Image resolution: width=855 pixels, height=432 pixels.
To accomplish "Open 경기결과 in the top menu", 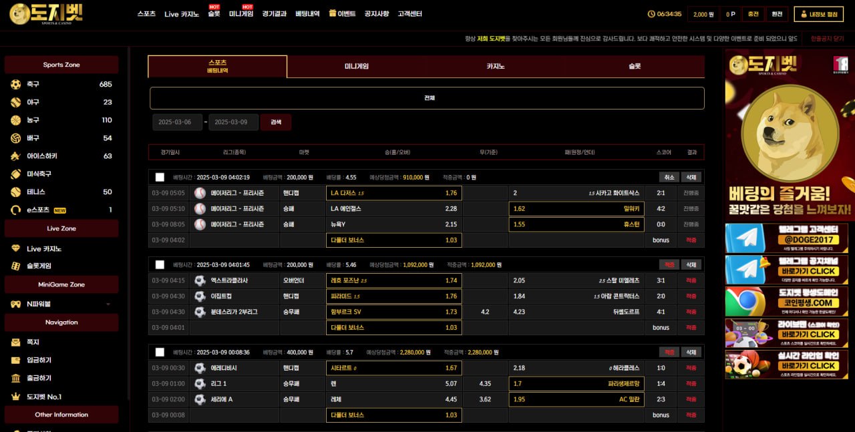I will click(275, 14).
